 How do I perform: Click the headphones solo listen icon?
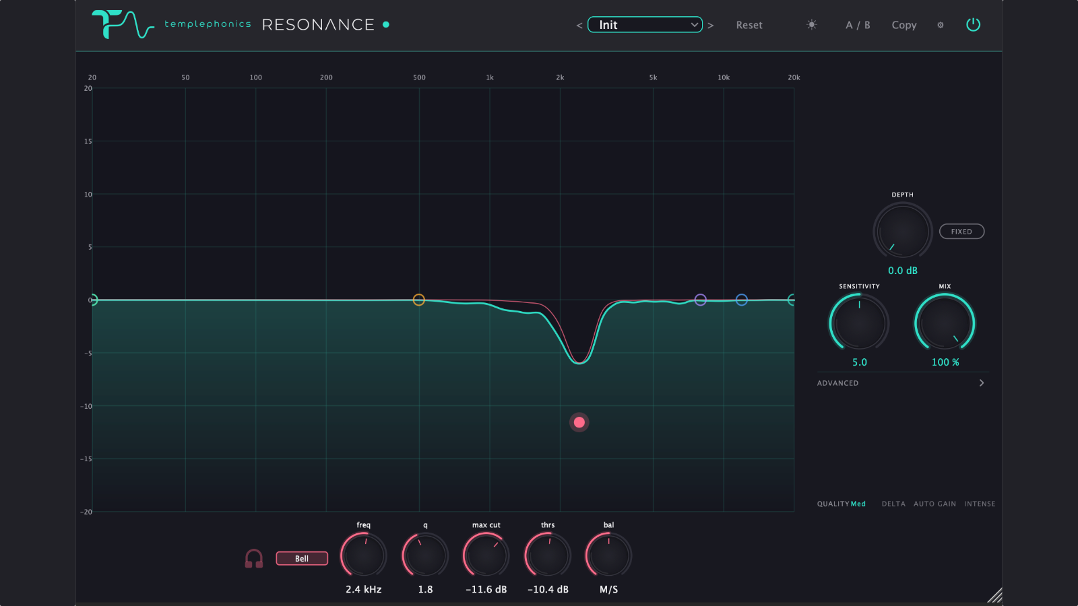(254, 558)
